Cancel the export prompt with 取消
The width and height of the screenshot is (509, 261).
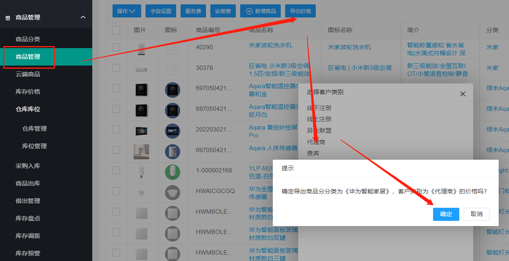pyautogui.click(x=476, y=214)
